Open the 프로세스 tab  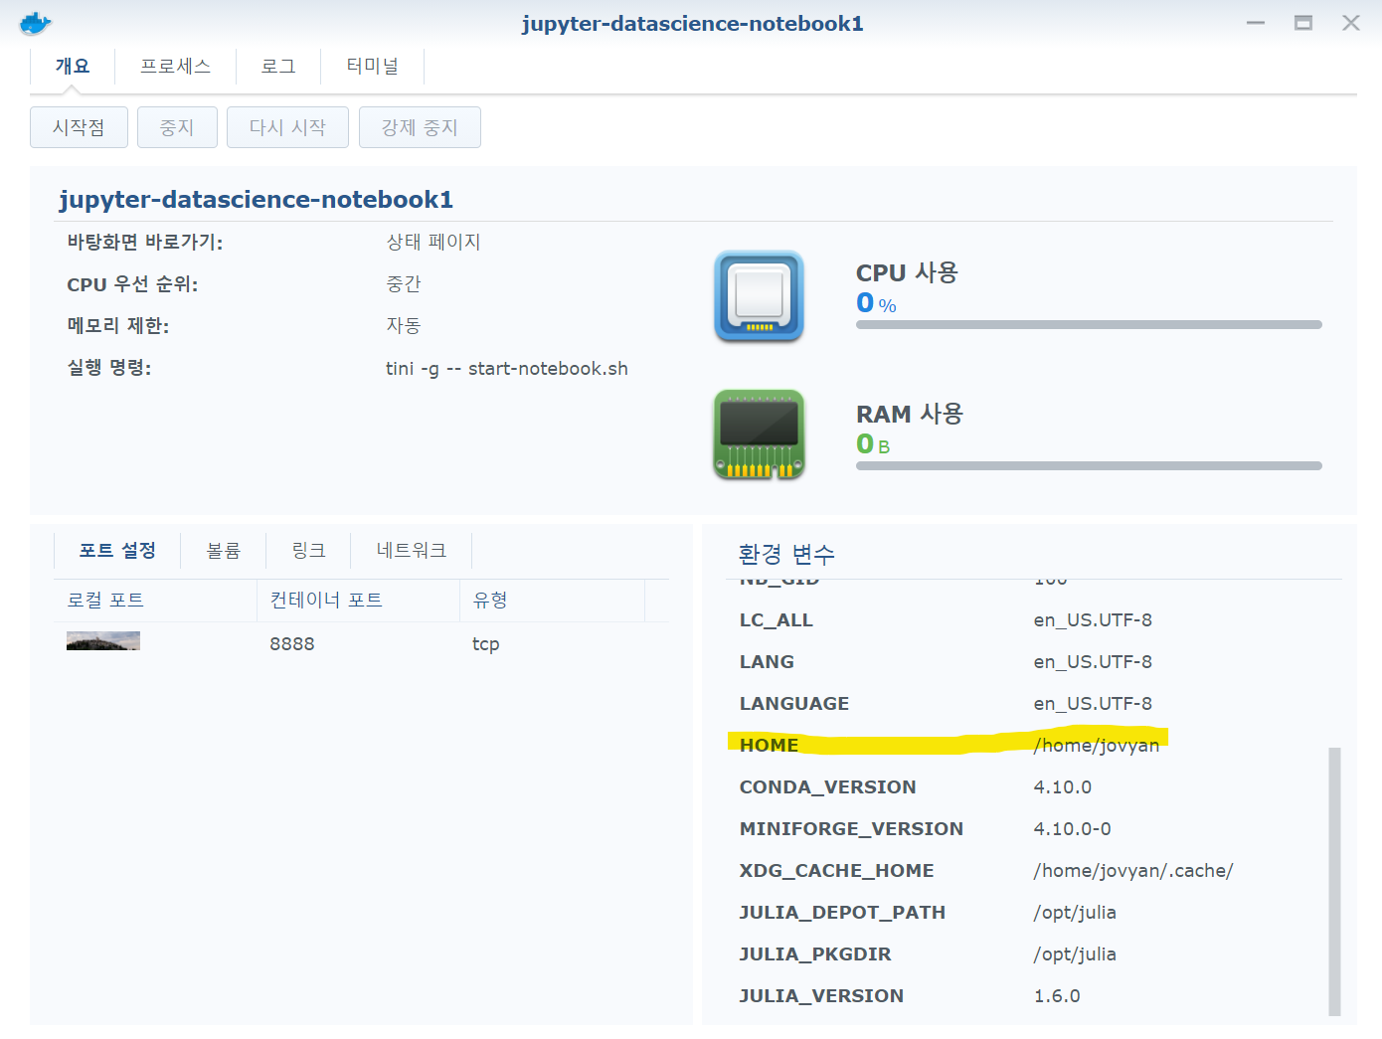pos(175,66)
